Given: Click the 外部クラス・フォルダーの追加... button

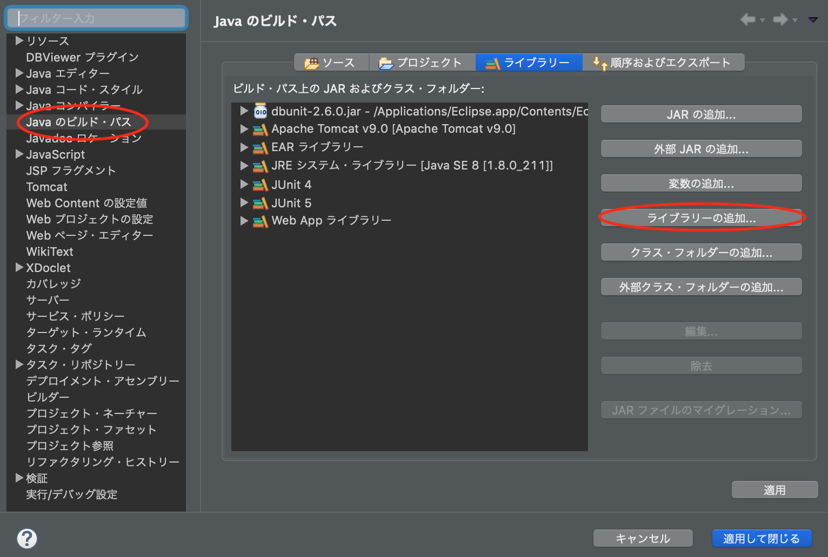Looking at the screenshot, I should click(701, 287).
